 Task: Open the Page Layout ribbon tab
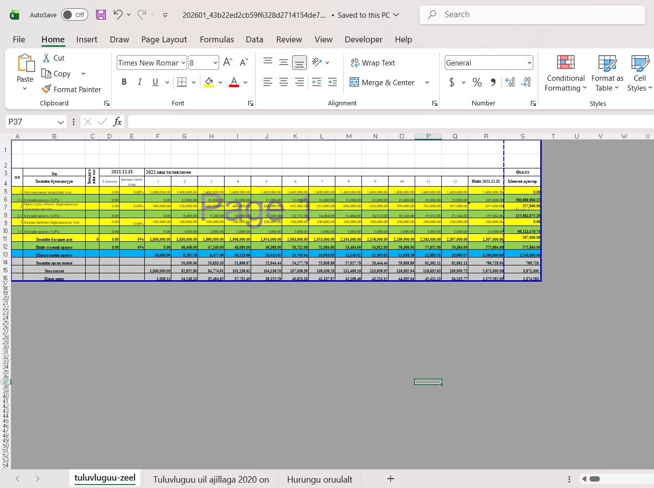tap(163, 39)
